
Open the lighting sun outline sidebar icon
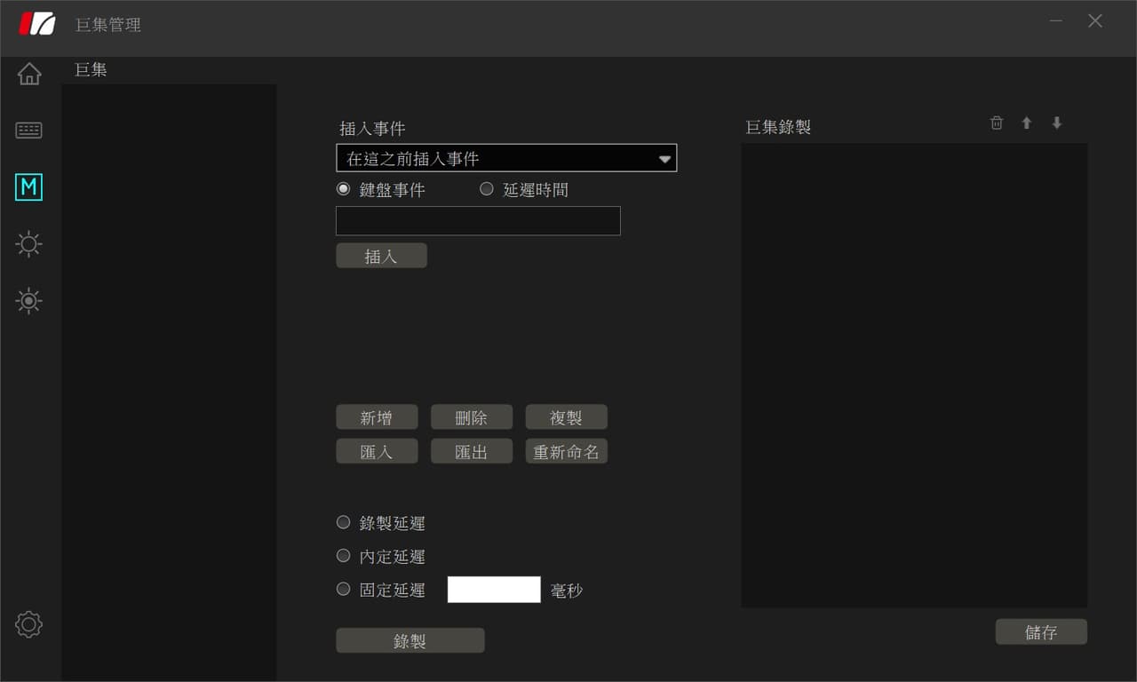point(29,243)
